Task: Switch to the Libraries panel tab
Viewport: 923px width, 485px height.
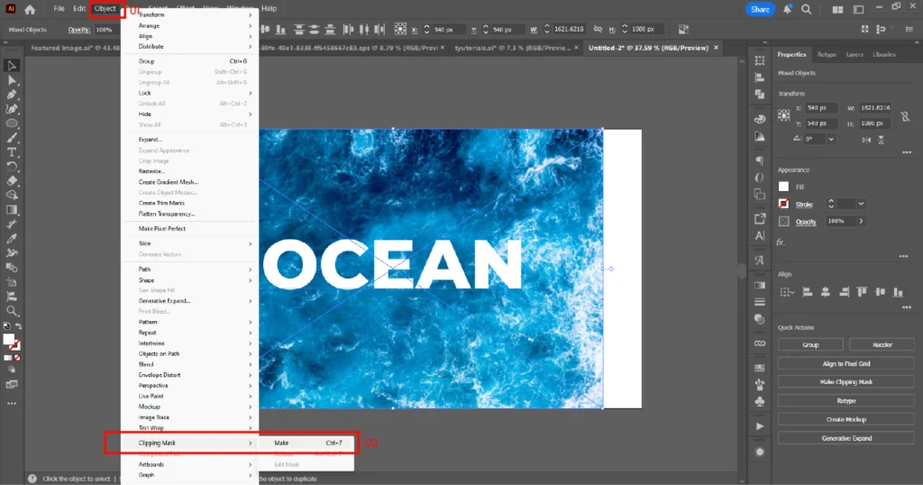Action: (883, 55)
